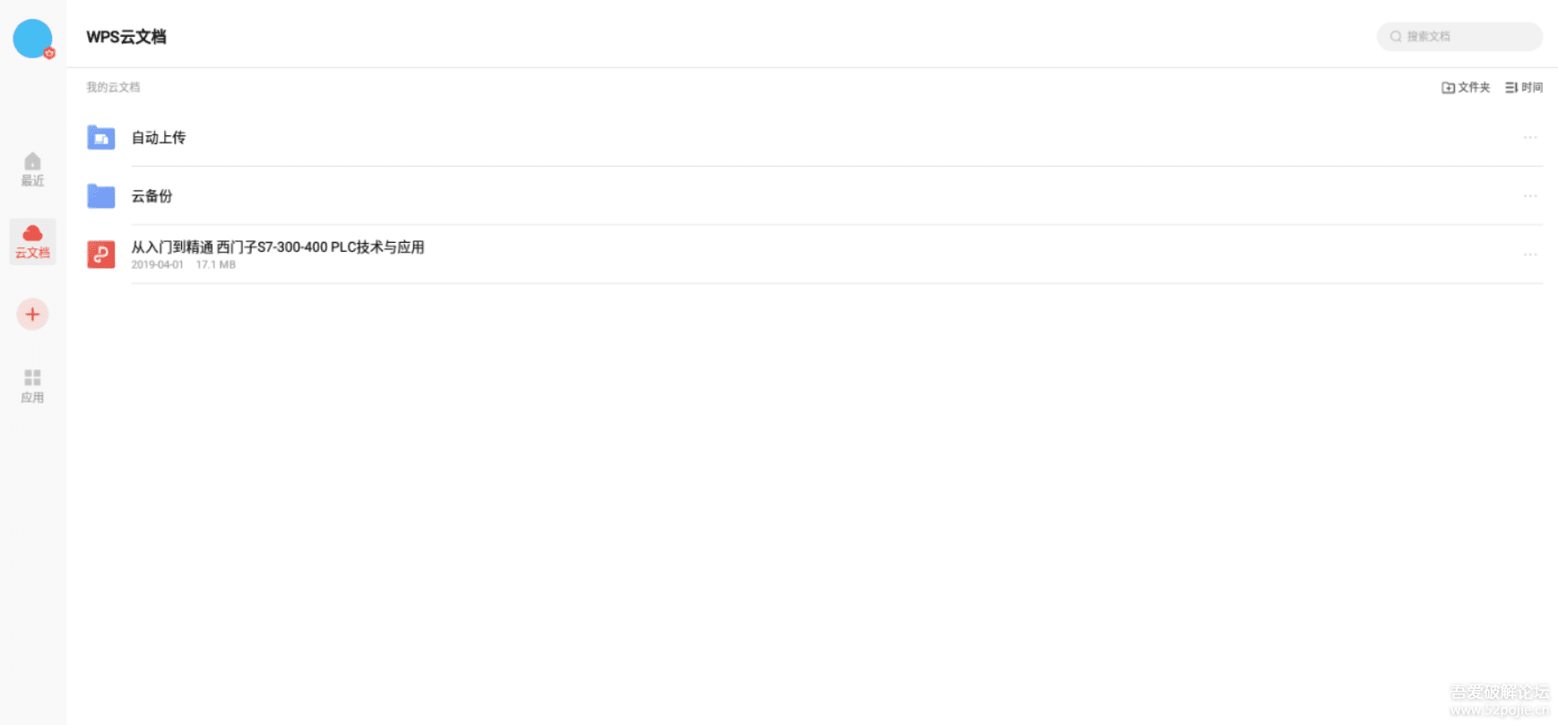
Task: Click the blue user avatar icon
Action: [x=32, y=39]
